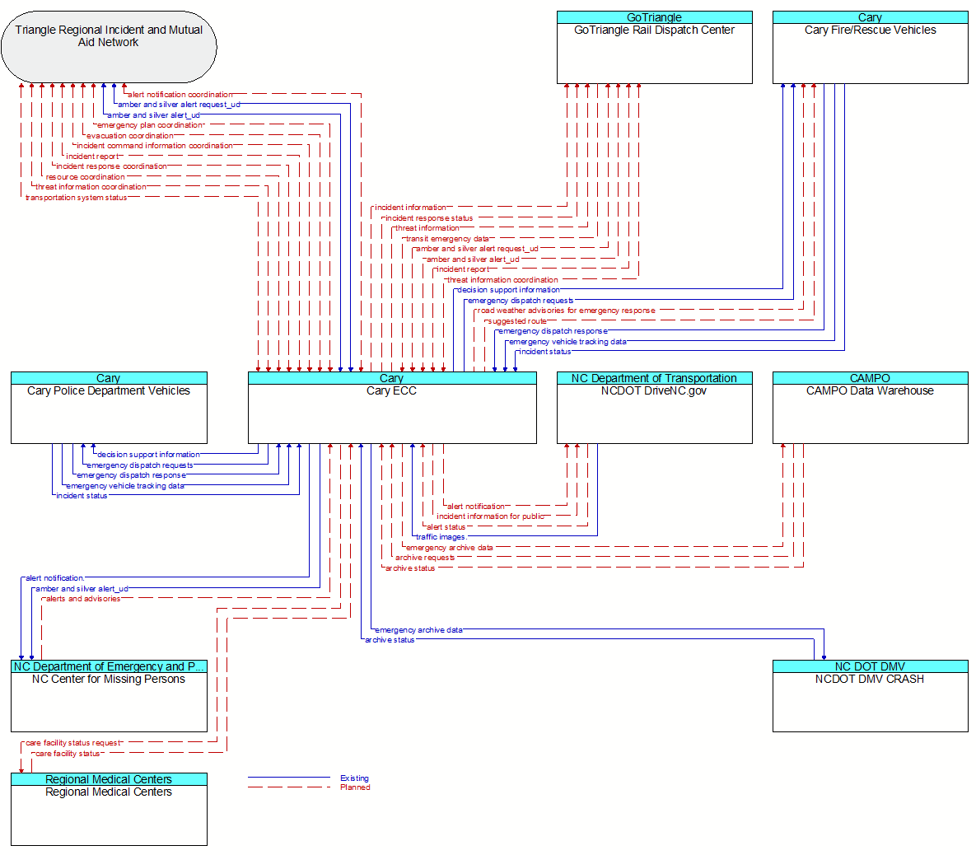Select 'incident response coordination' flow label
The width and height of the screenshot is (976, 855).
pos(111,166)
